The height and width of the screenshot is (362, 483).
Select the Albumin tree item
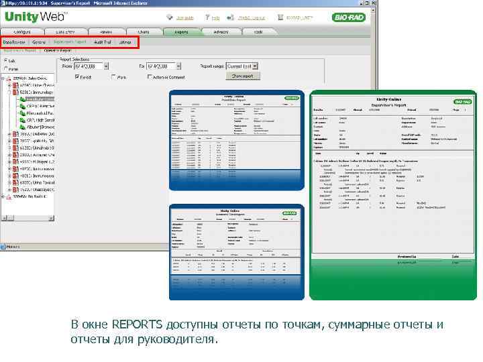40,127
